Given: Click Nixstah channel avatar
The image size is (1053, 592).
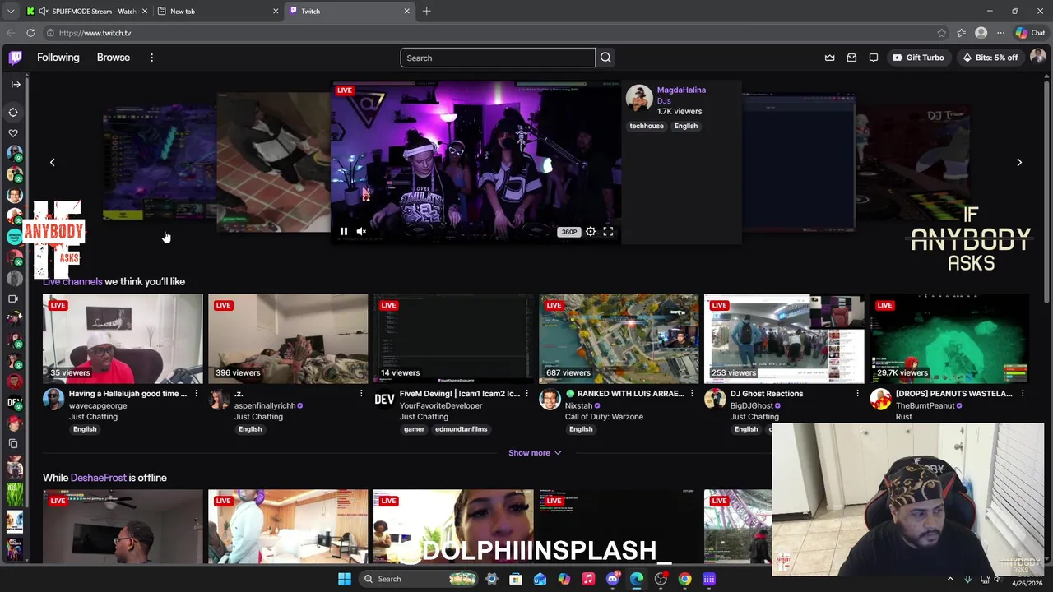Looking at the screenshot, I should [x=550, y=400].
